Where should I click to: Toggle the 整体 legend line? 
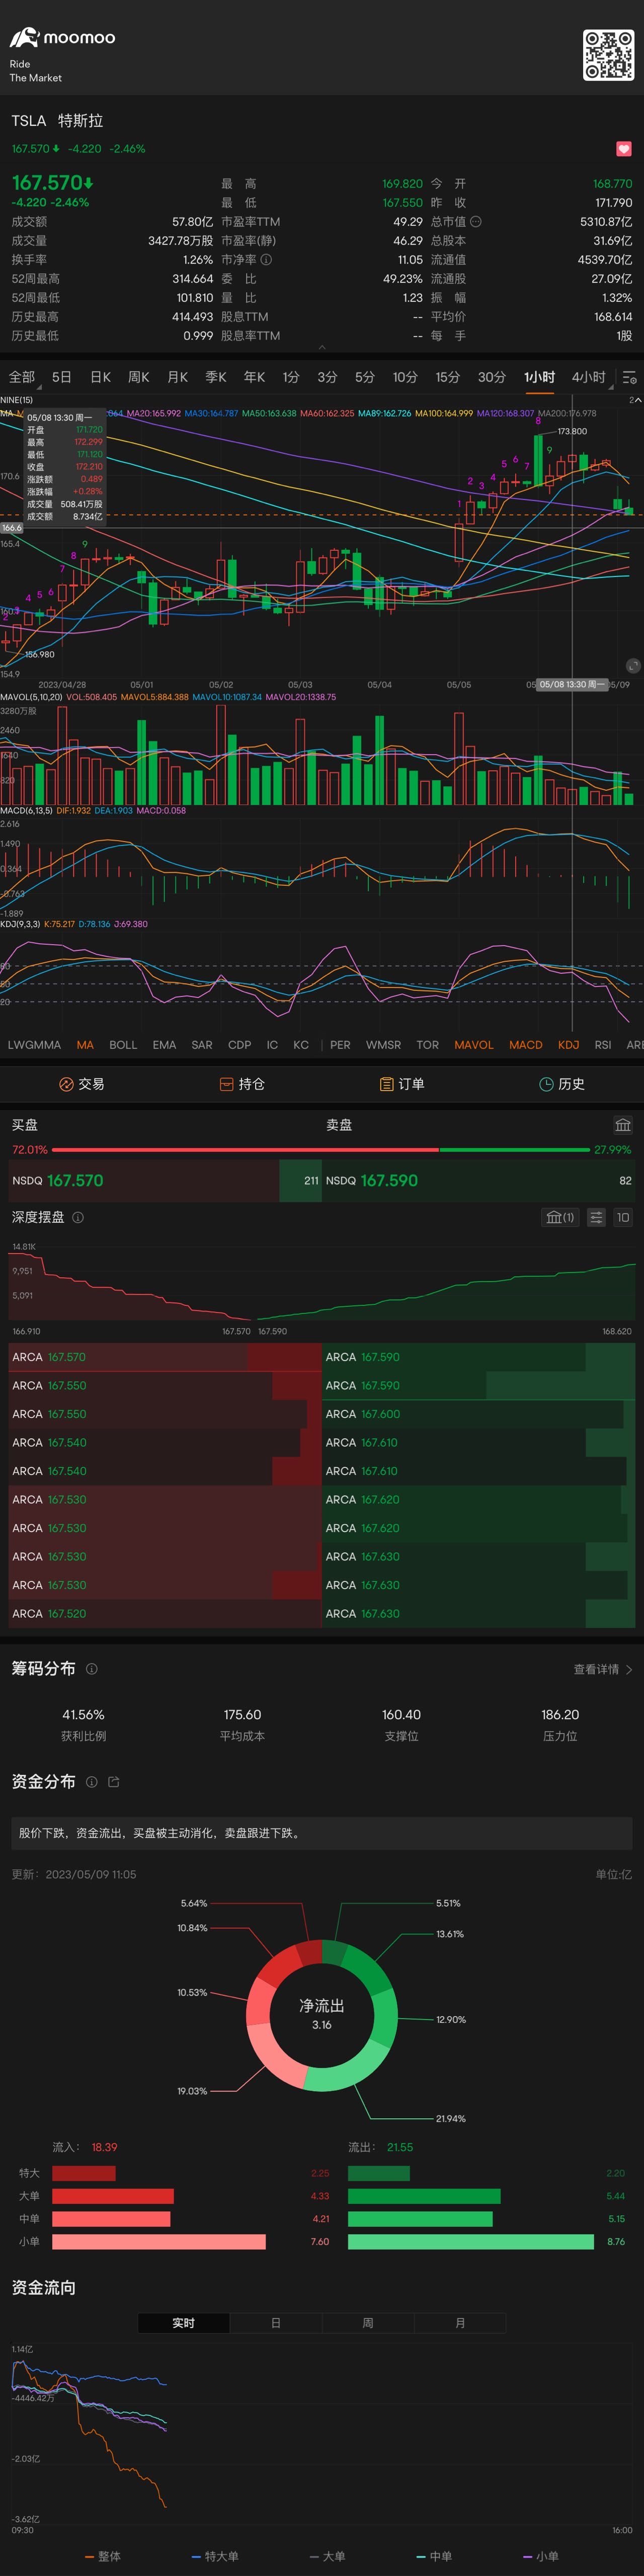[103, 2556]
